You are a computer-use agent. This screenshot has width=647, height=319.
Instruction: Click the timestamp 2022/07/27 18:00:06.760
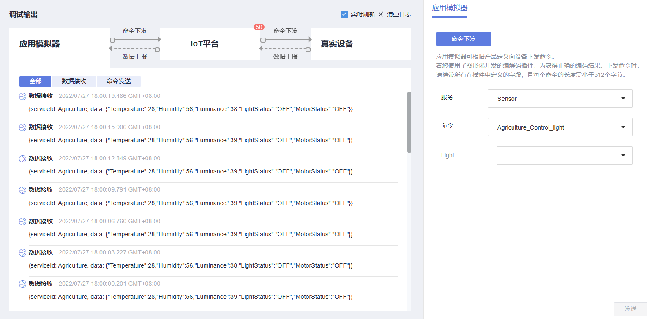click(x=109, y=221)
